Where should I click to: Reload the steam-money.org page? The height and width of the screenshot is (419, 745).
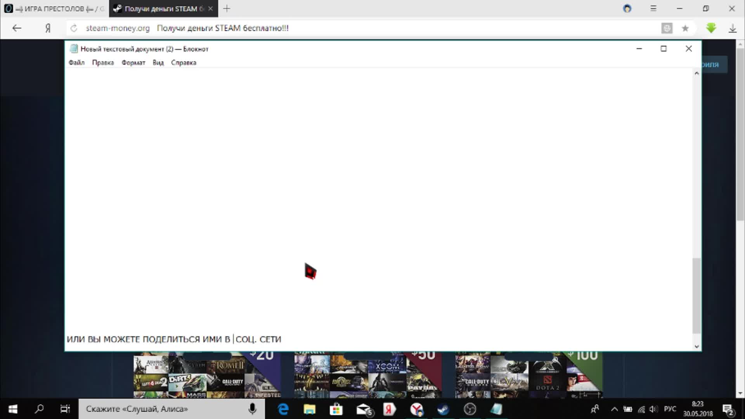point(74,28)
